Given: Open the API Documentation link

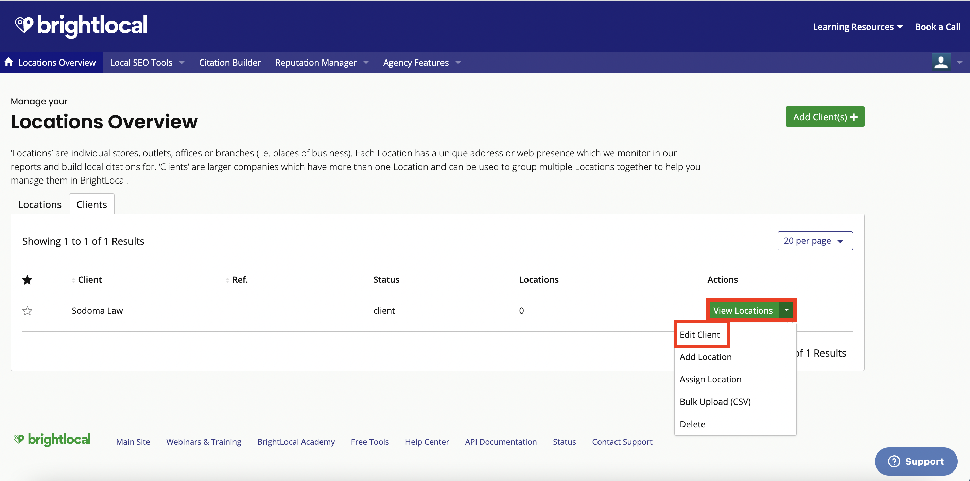Looking at the screenshot, I should tap(501, 442).
